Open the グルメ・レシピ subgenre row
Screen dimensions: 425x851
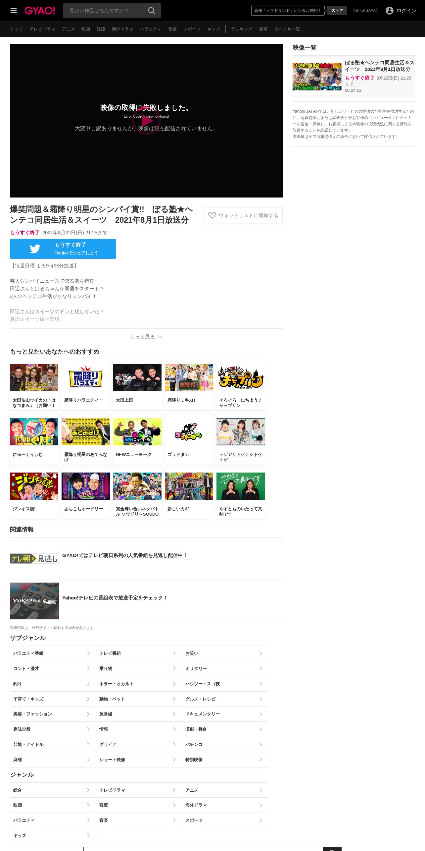tap(225, 699)
